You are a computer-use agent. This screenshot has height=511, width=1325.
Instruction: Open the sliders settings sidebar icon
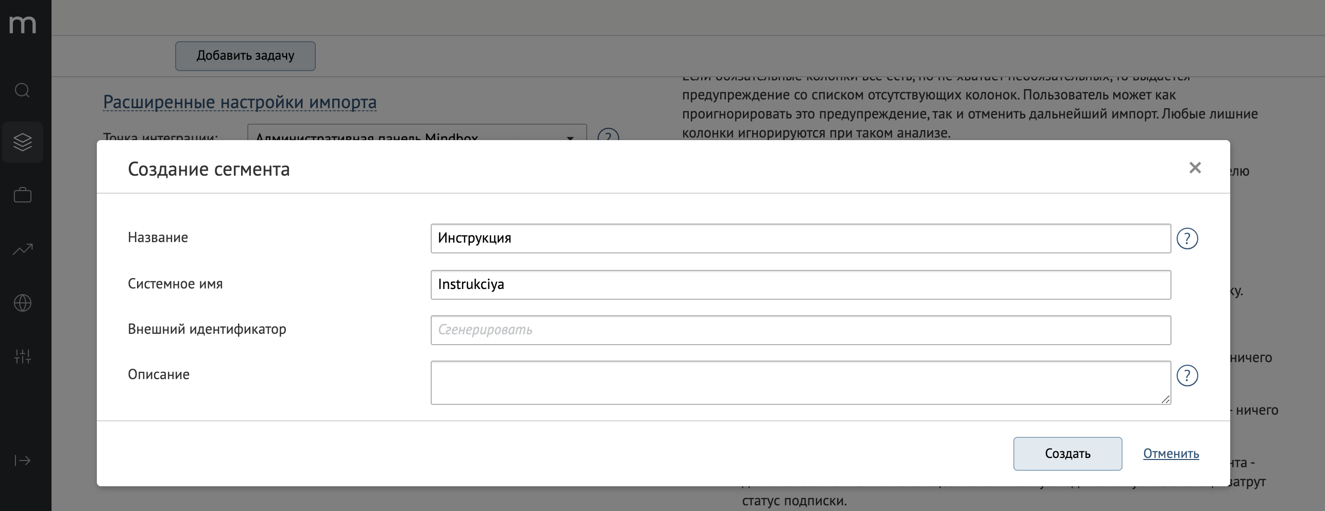[x=23, y=356]
